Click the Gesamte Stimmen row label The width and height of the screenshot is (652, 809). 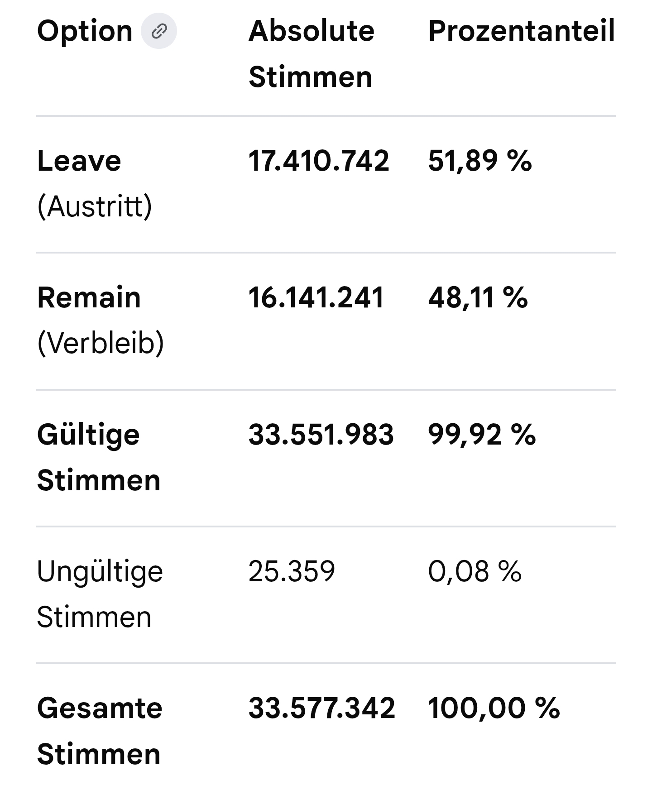(x=99, y=731)
